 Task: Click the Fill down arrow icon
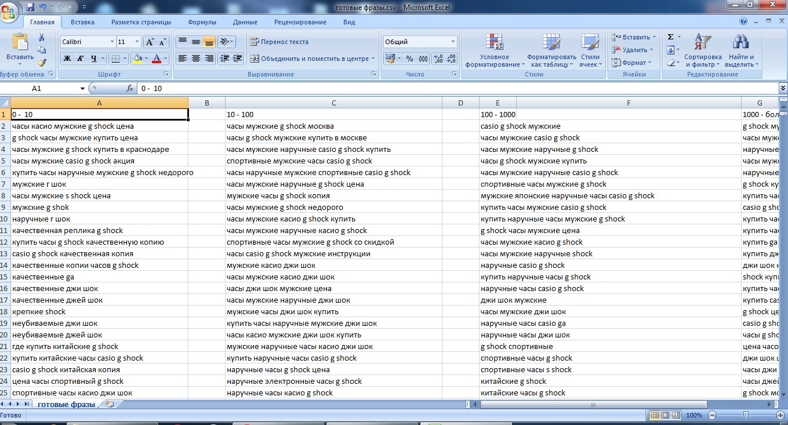tap(671, 50)
